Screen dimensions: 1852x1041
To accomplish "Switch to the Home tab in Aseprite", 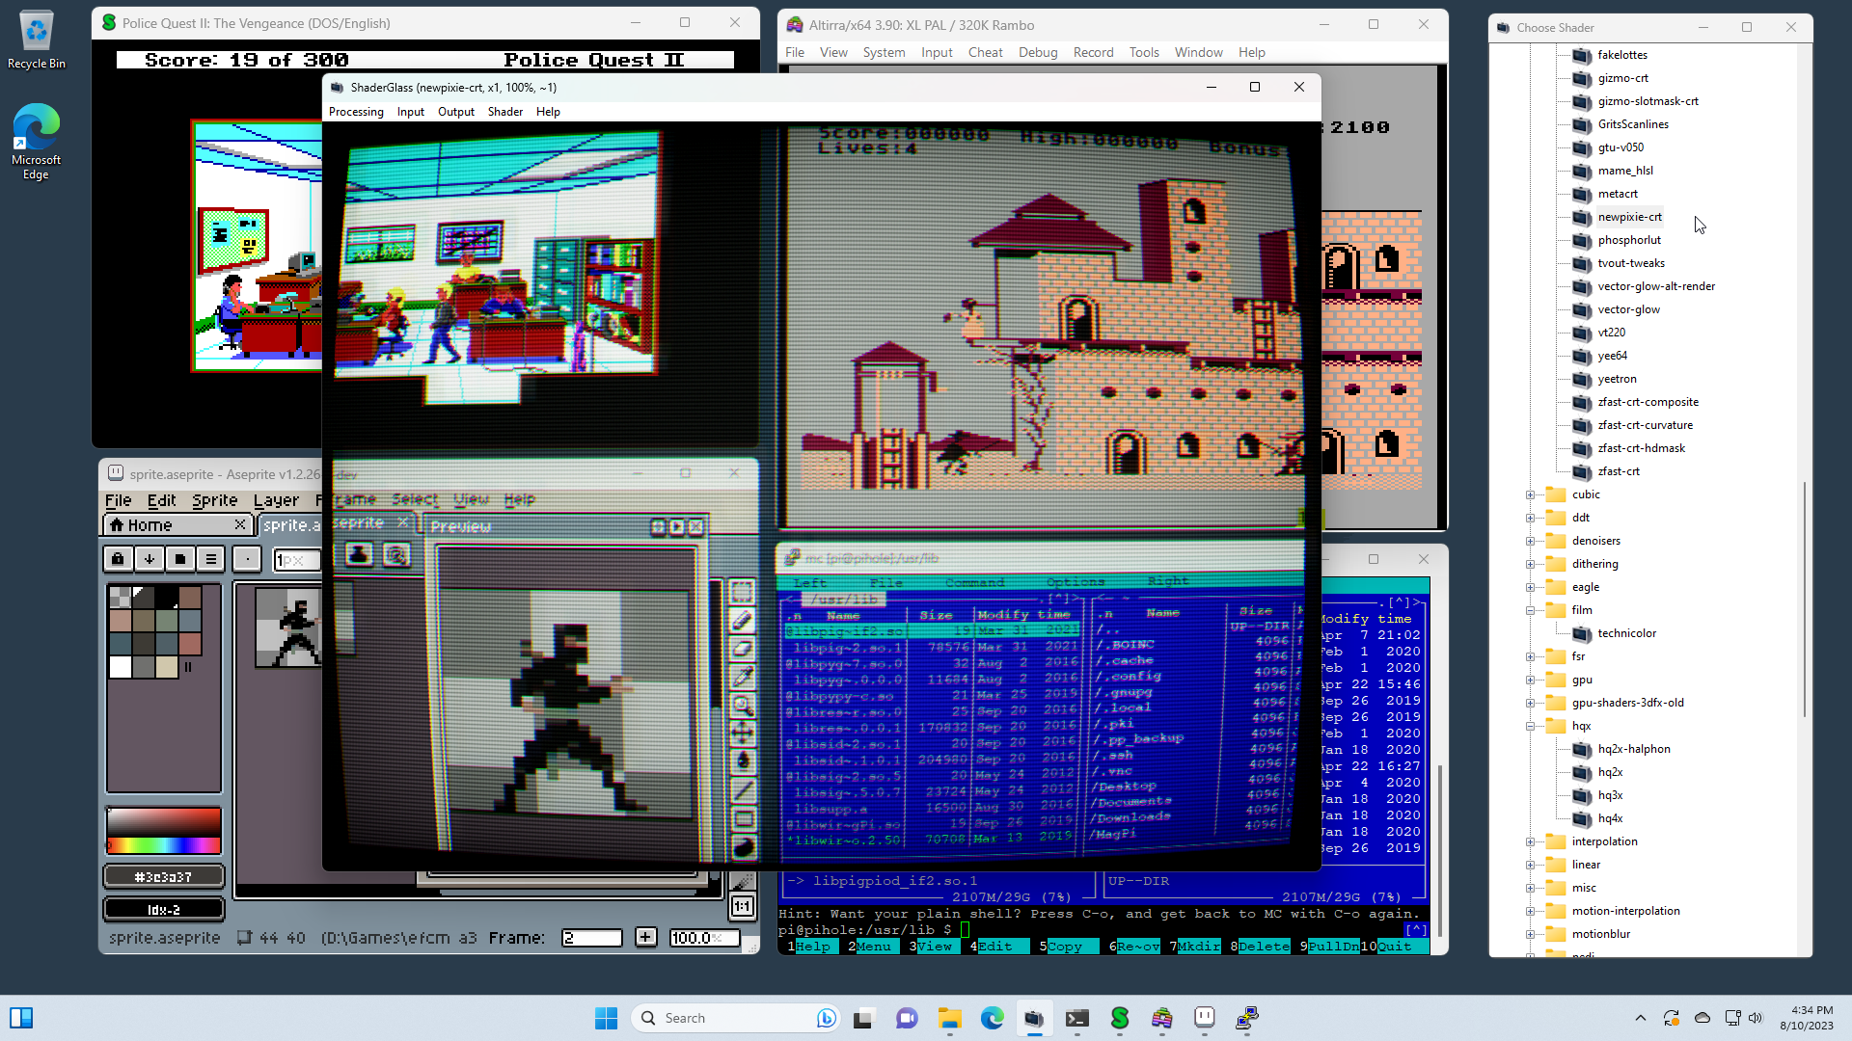I will pyautogui.click(x=150, y=525).
